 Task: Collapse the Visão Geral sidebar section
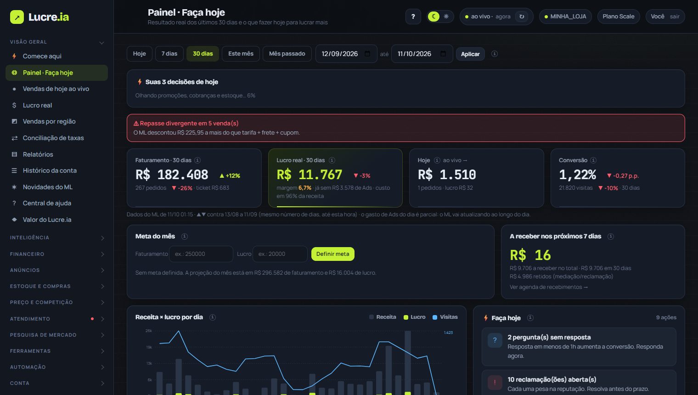(57, 42)
